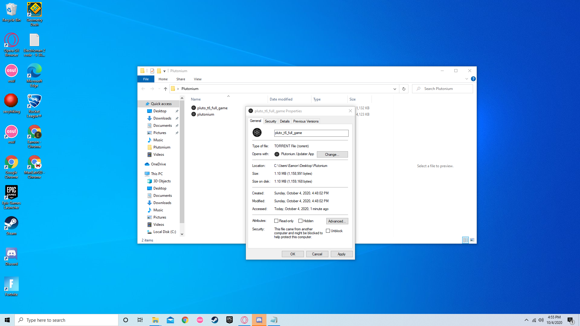Click the Cortana circle button
Image resolution: width=580 pixels, height=326 pixels.
click(x=126, y=320)
